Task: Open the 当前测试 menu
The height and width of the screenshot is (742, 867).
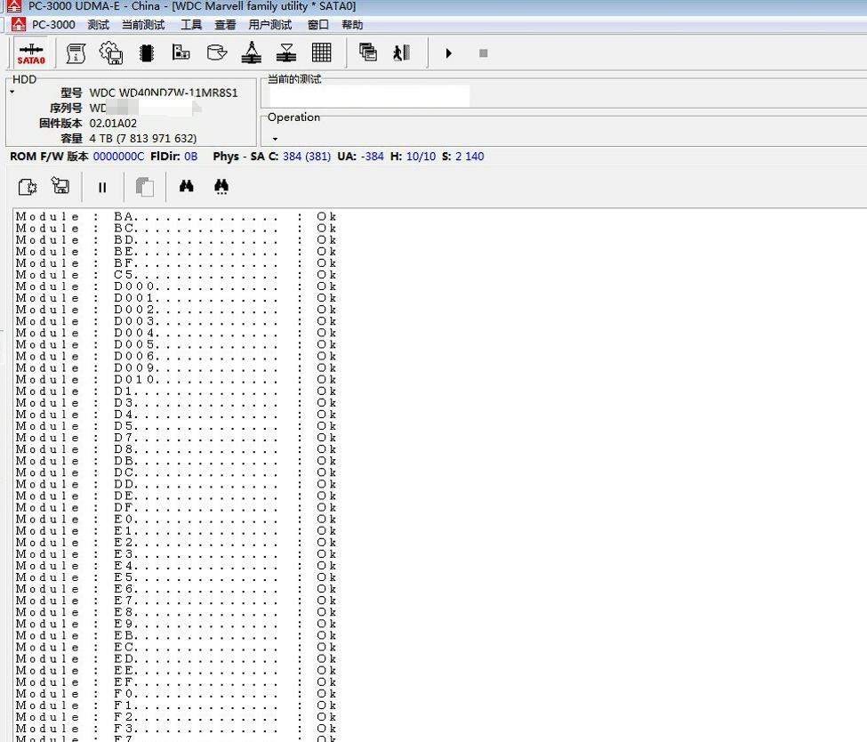Action: [x=143, y=25]
